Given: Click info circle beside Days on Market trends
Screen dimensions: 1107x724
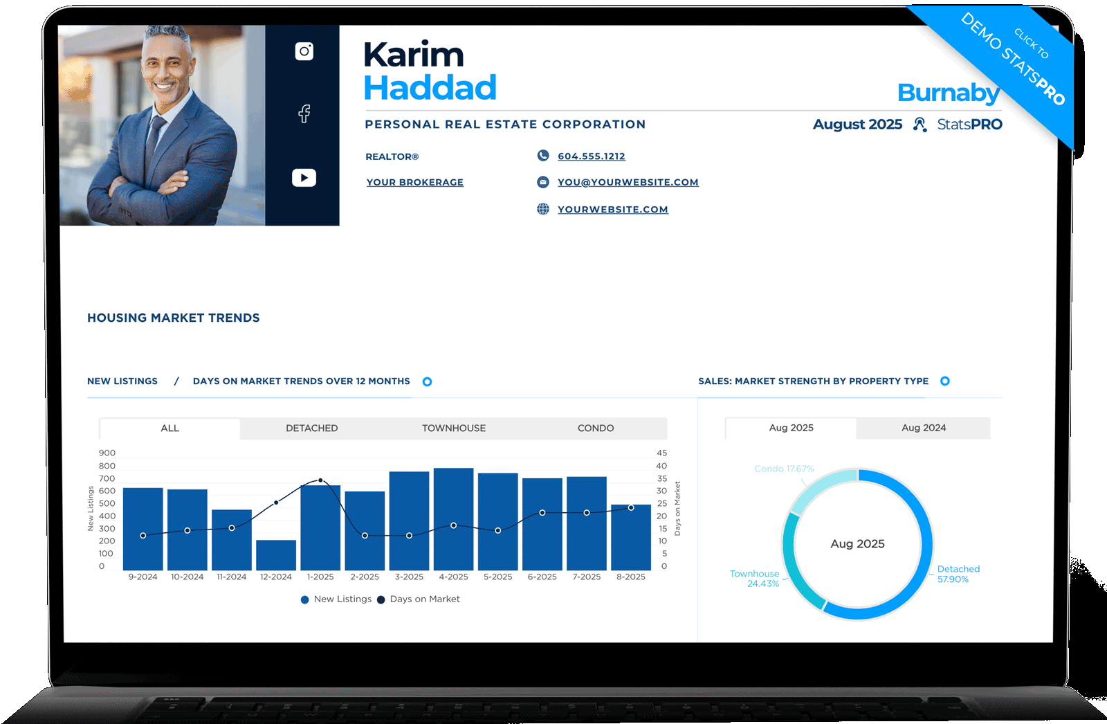Looking at the screenshot, I should (427, 381).
